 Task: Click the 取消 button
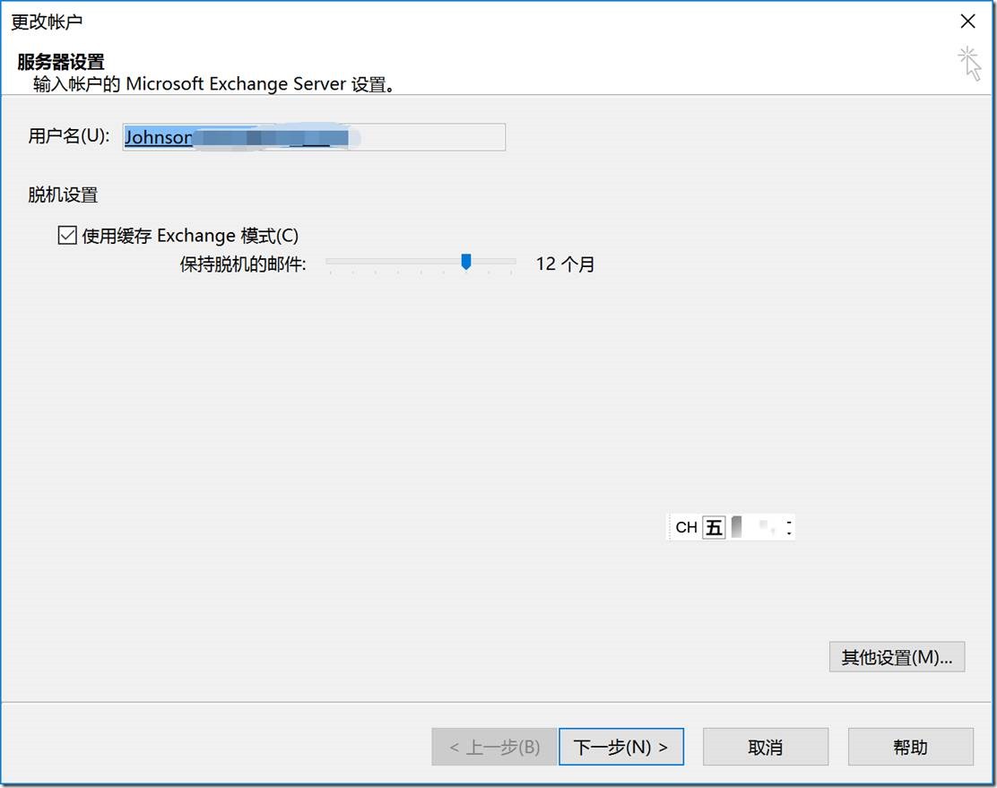pos(766,747)
